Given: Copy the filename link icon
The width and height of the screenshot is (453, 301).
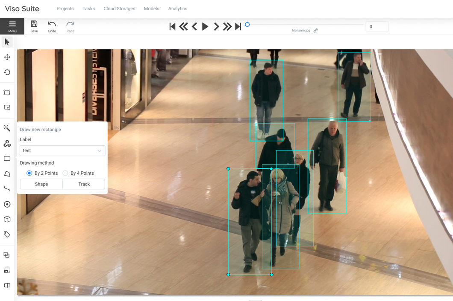Looking at the screenshot, I should point(316,30).
